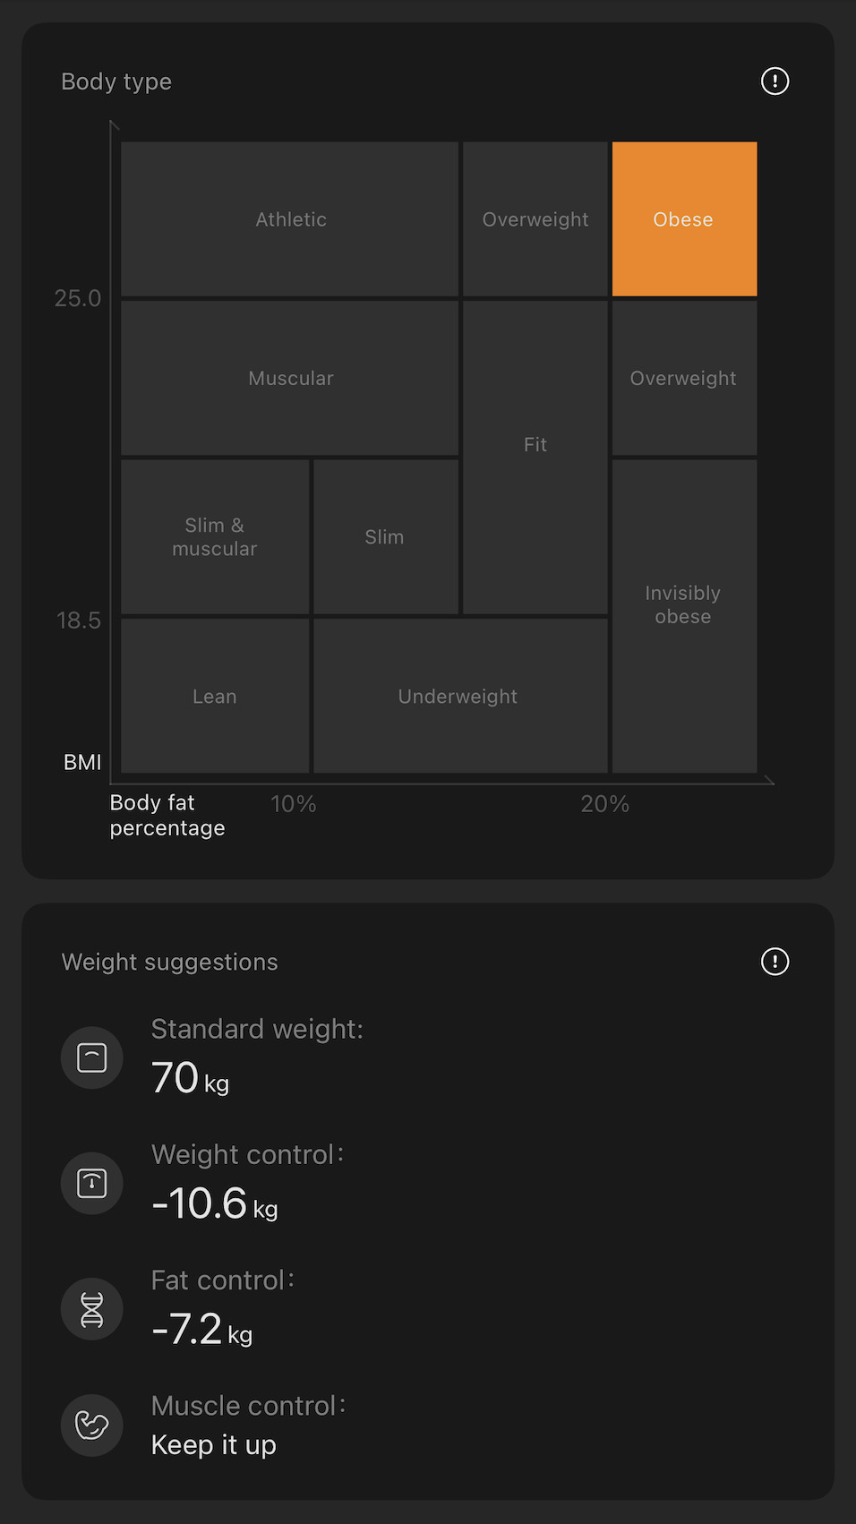
Task: Tap the Fat control -7.2 kg value
Action: click(202, 1330)
